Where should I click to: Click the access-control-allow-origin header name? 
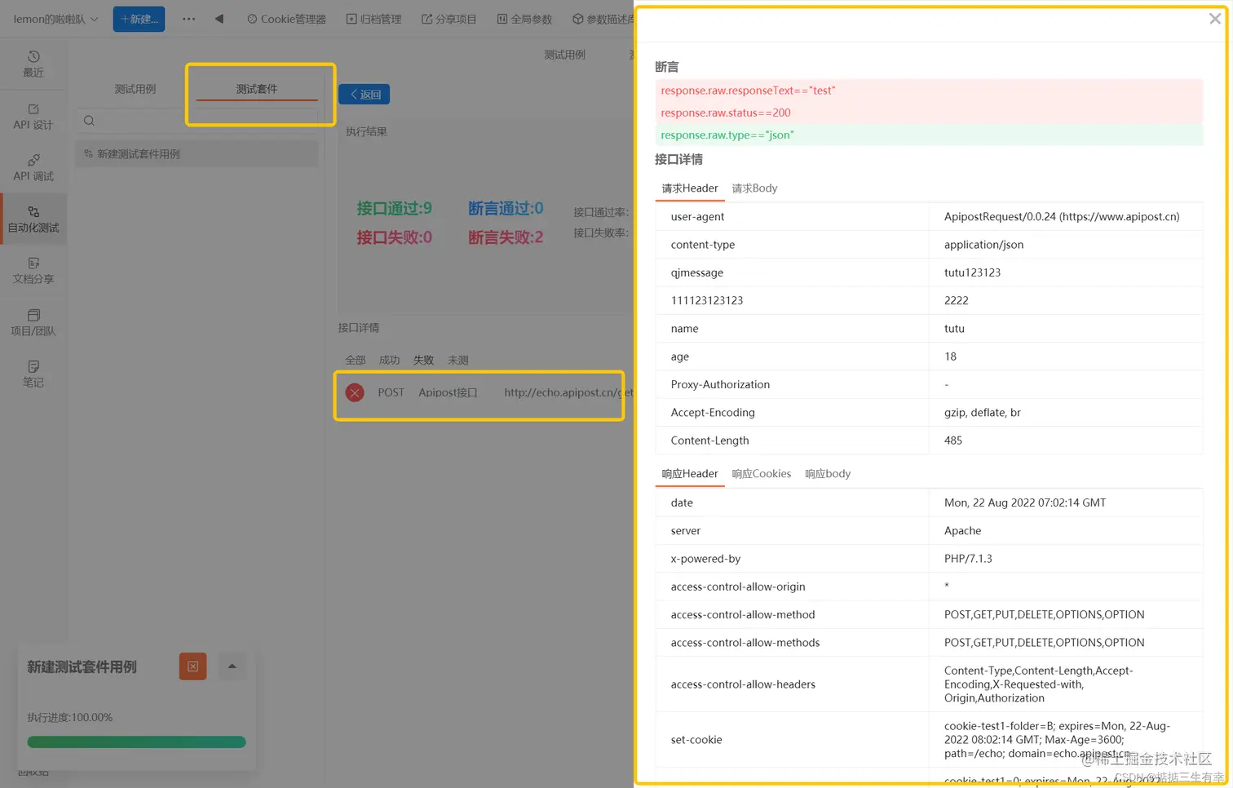coord(738,587)
